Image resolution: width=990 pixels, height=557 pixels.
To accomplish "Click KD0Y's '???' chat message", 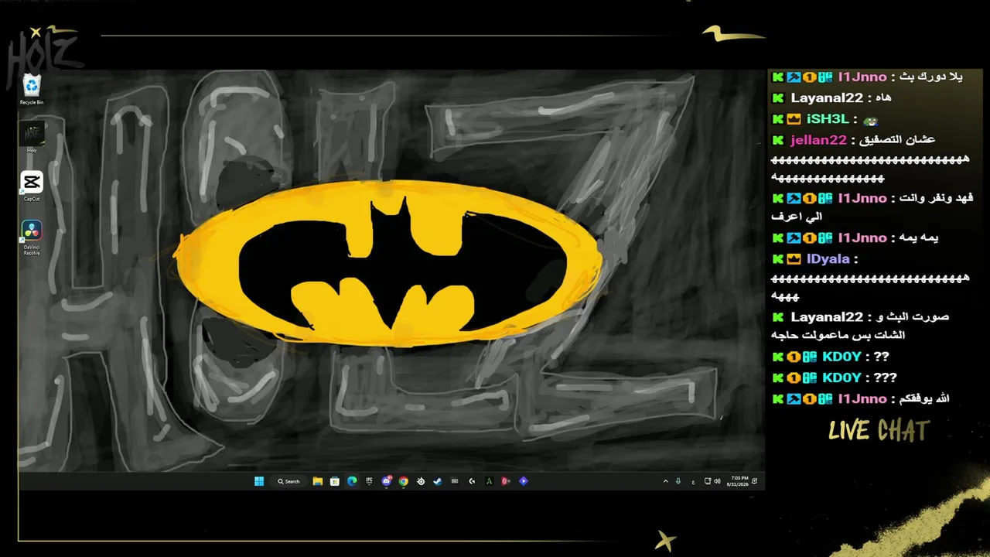I will click(885, 378).
